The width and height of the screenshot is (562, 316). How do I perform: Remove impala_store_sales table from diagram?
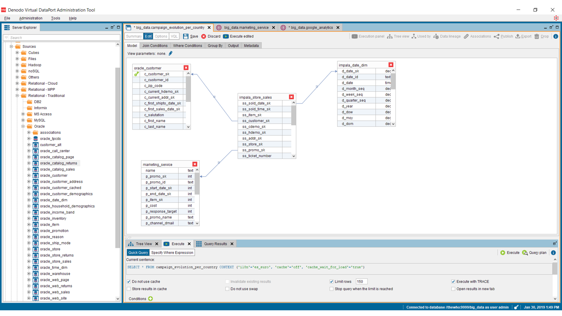(292, 97)
